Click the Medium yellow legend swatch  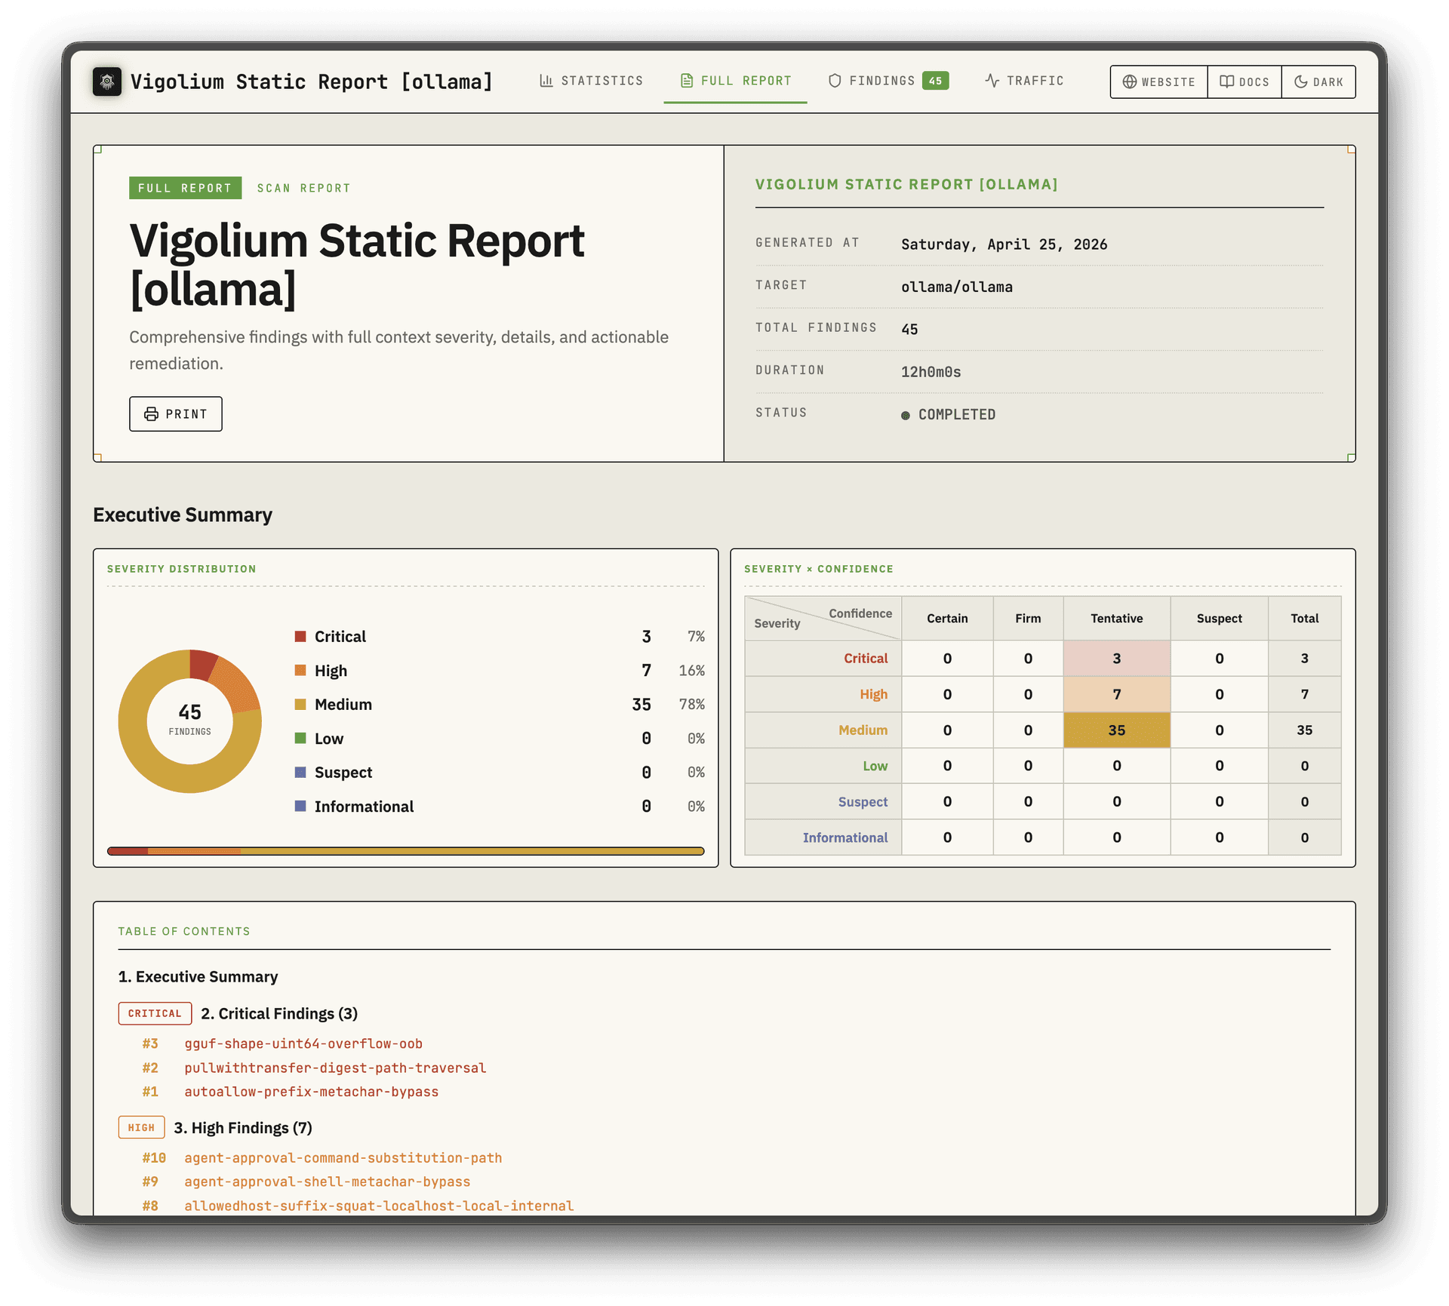300,704
